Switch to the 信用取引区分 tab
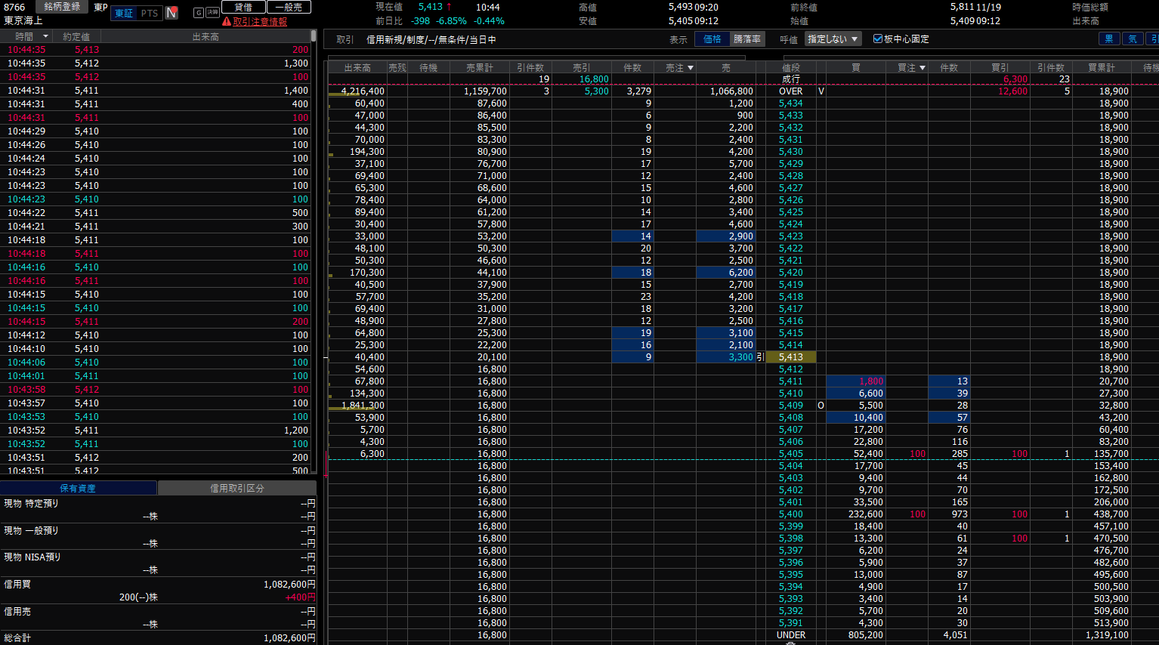This screenshot has width=1159, height=645. pyautogui.click(x=237, y=488)
